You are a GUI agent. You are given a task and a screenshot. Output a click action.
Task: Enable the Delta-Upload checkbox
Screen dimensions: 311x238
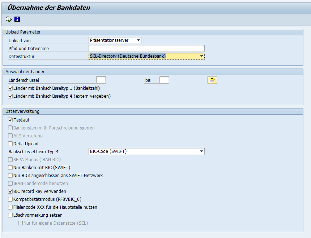tap(10, 144)
